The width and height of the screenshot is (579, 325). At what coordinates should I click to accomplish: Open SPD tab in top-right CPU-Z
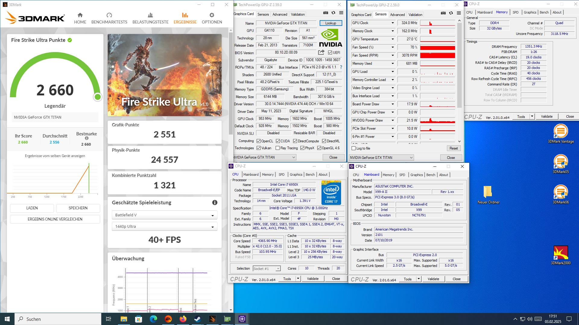pyautogui.click(x=516, y=12)
